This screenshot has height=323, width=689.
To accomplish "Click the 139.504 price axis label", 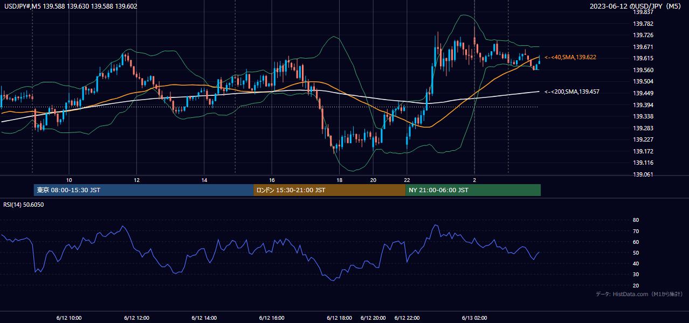I will tap(643, 81).
